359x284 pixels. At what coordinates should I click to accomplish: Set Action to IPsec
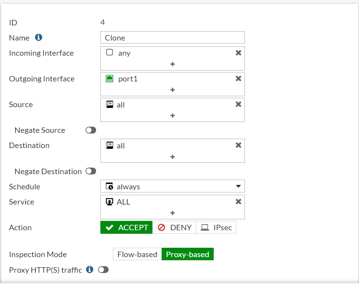216,228
